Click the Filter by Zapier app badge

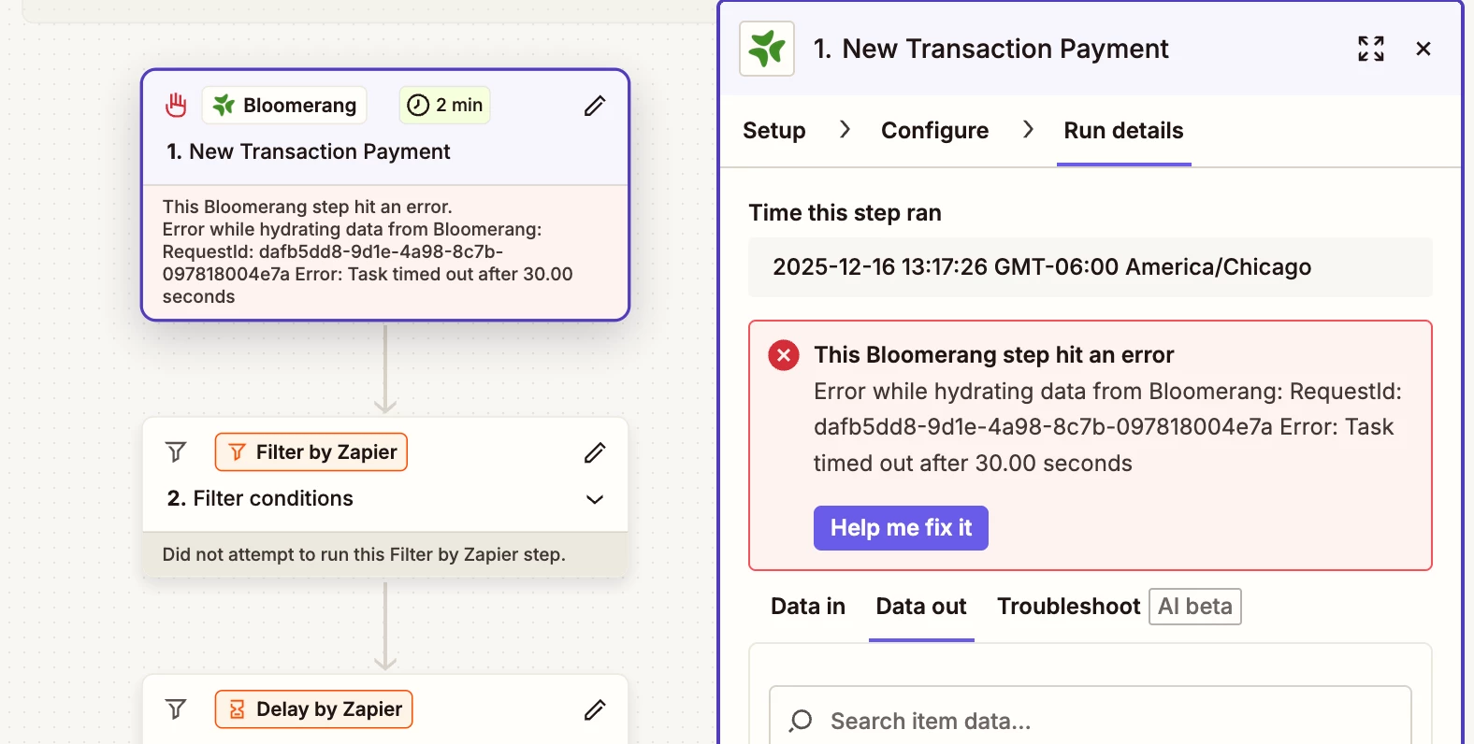click(311, 452)
